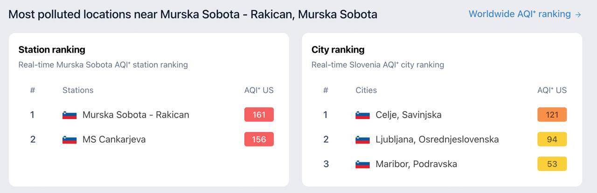Image resolution: width=597 pixels, height=193 pixels.
Task: Open the Worldwide AQI ranking link
Action: point(519,14)
